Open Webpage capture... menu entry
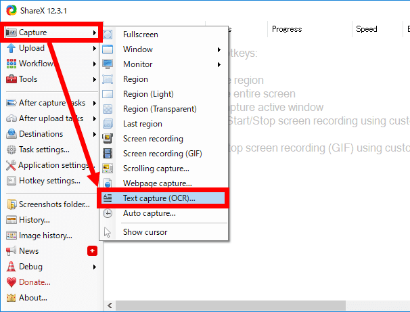 point(164,183)
